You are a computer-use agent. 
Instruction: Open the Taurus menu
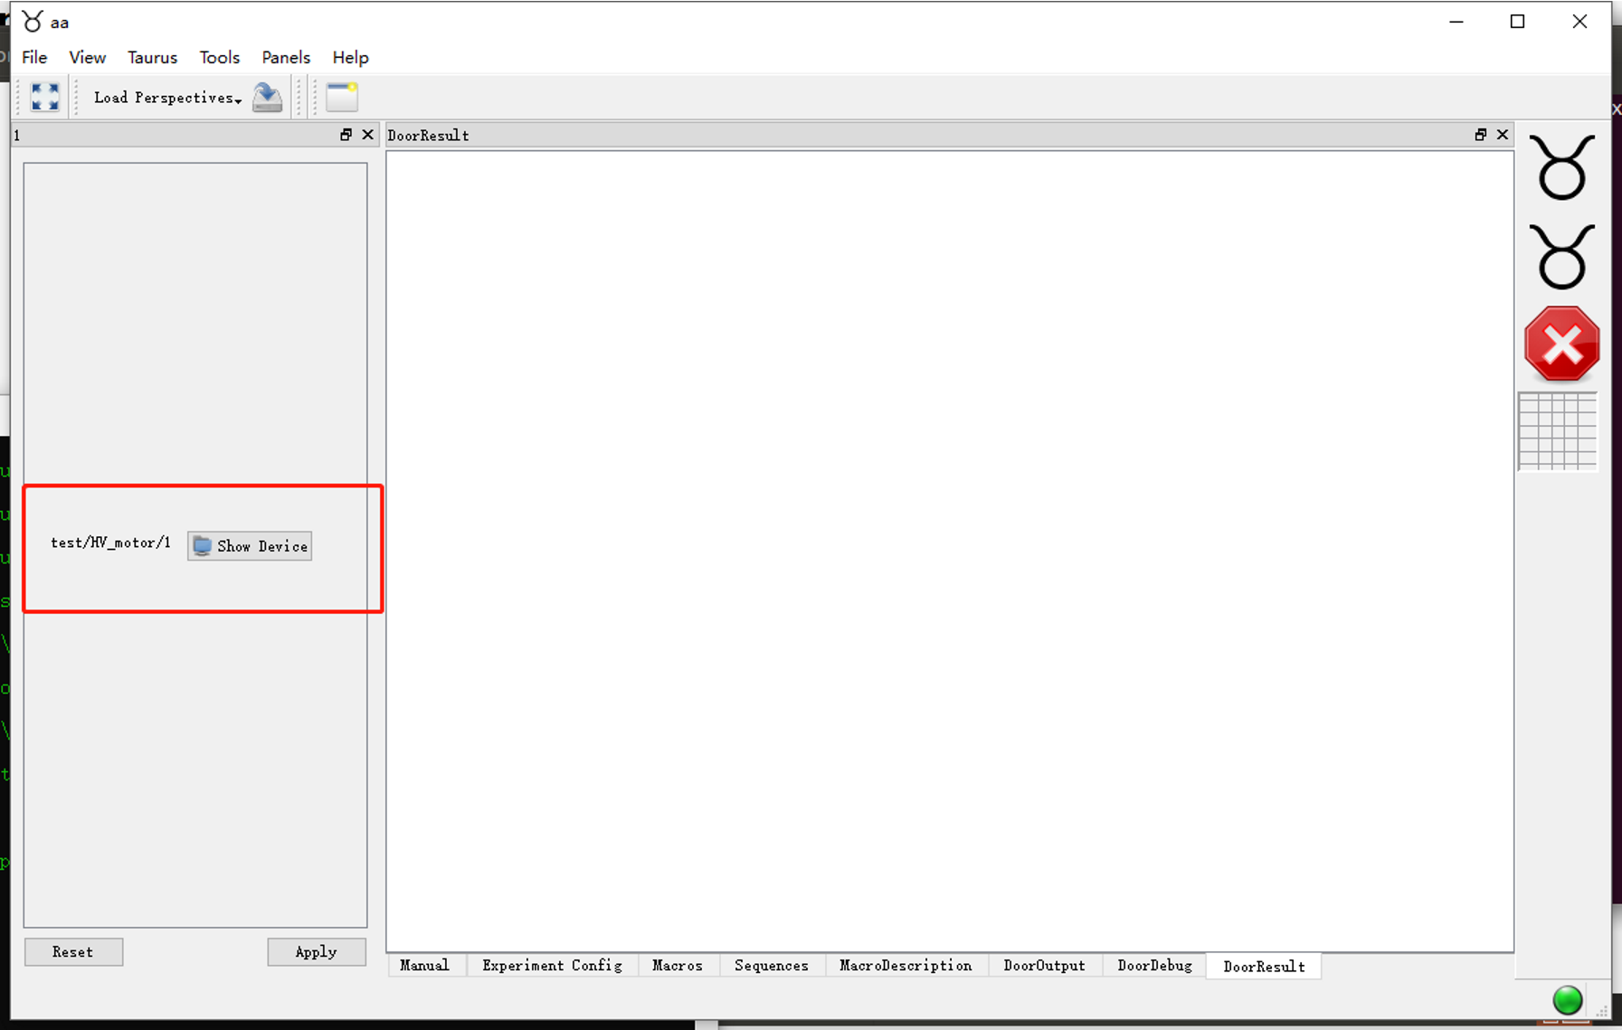click(x=152, y=57)
